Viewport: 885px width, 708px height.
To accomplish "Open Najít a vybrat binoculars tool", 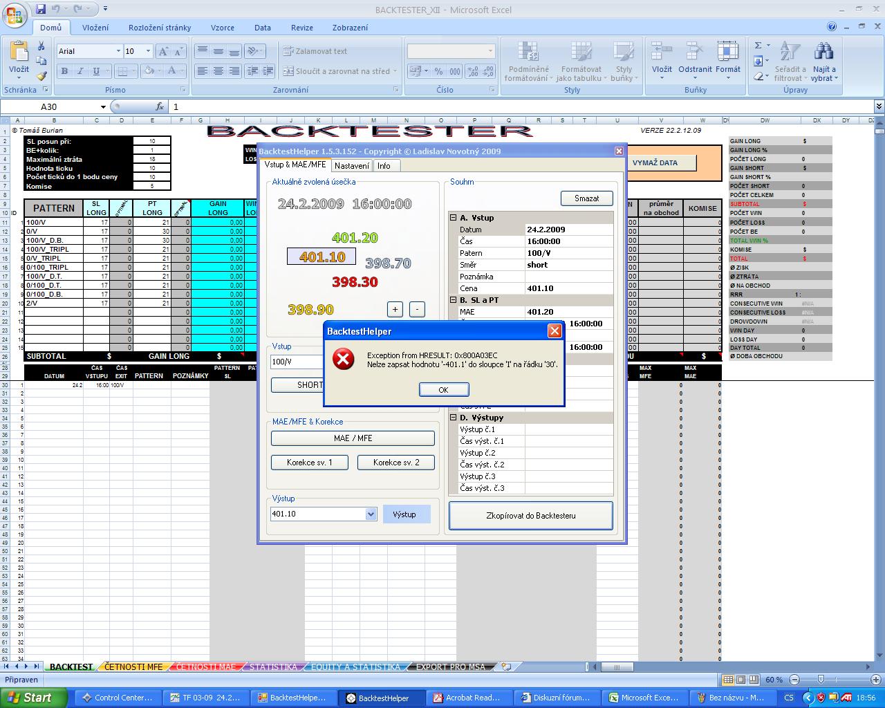I will point(824,61).
